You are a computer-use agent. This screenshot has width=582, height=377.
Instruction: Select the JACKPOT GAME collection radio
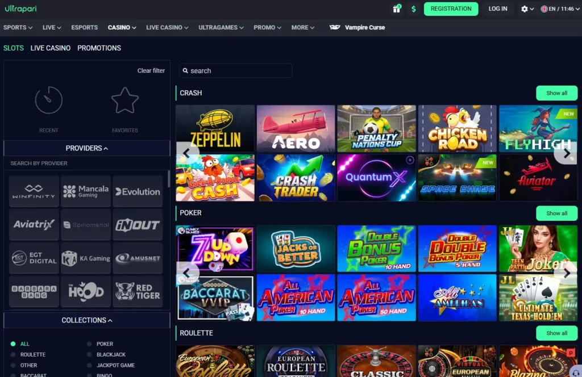coord(89,366)
